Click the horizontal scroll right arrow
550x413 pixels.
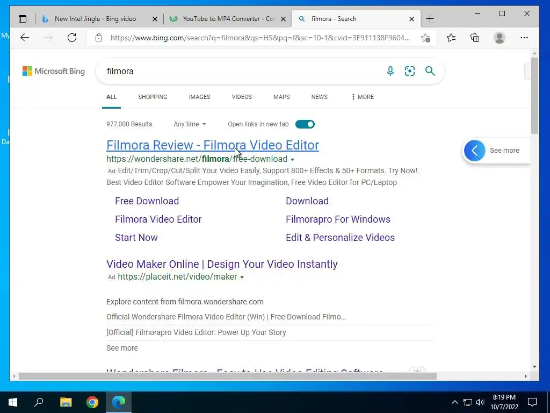[x=525, y=376]
